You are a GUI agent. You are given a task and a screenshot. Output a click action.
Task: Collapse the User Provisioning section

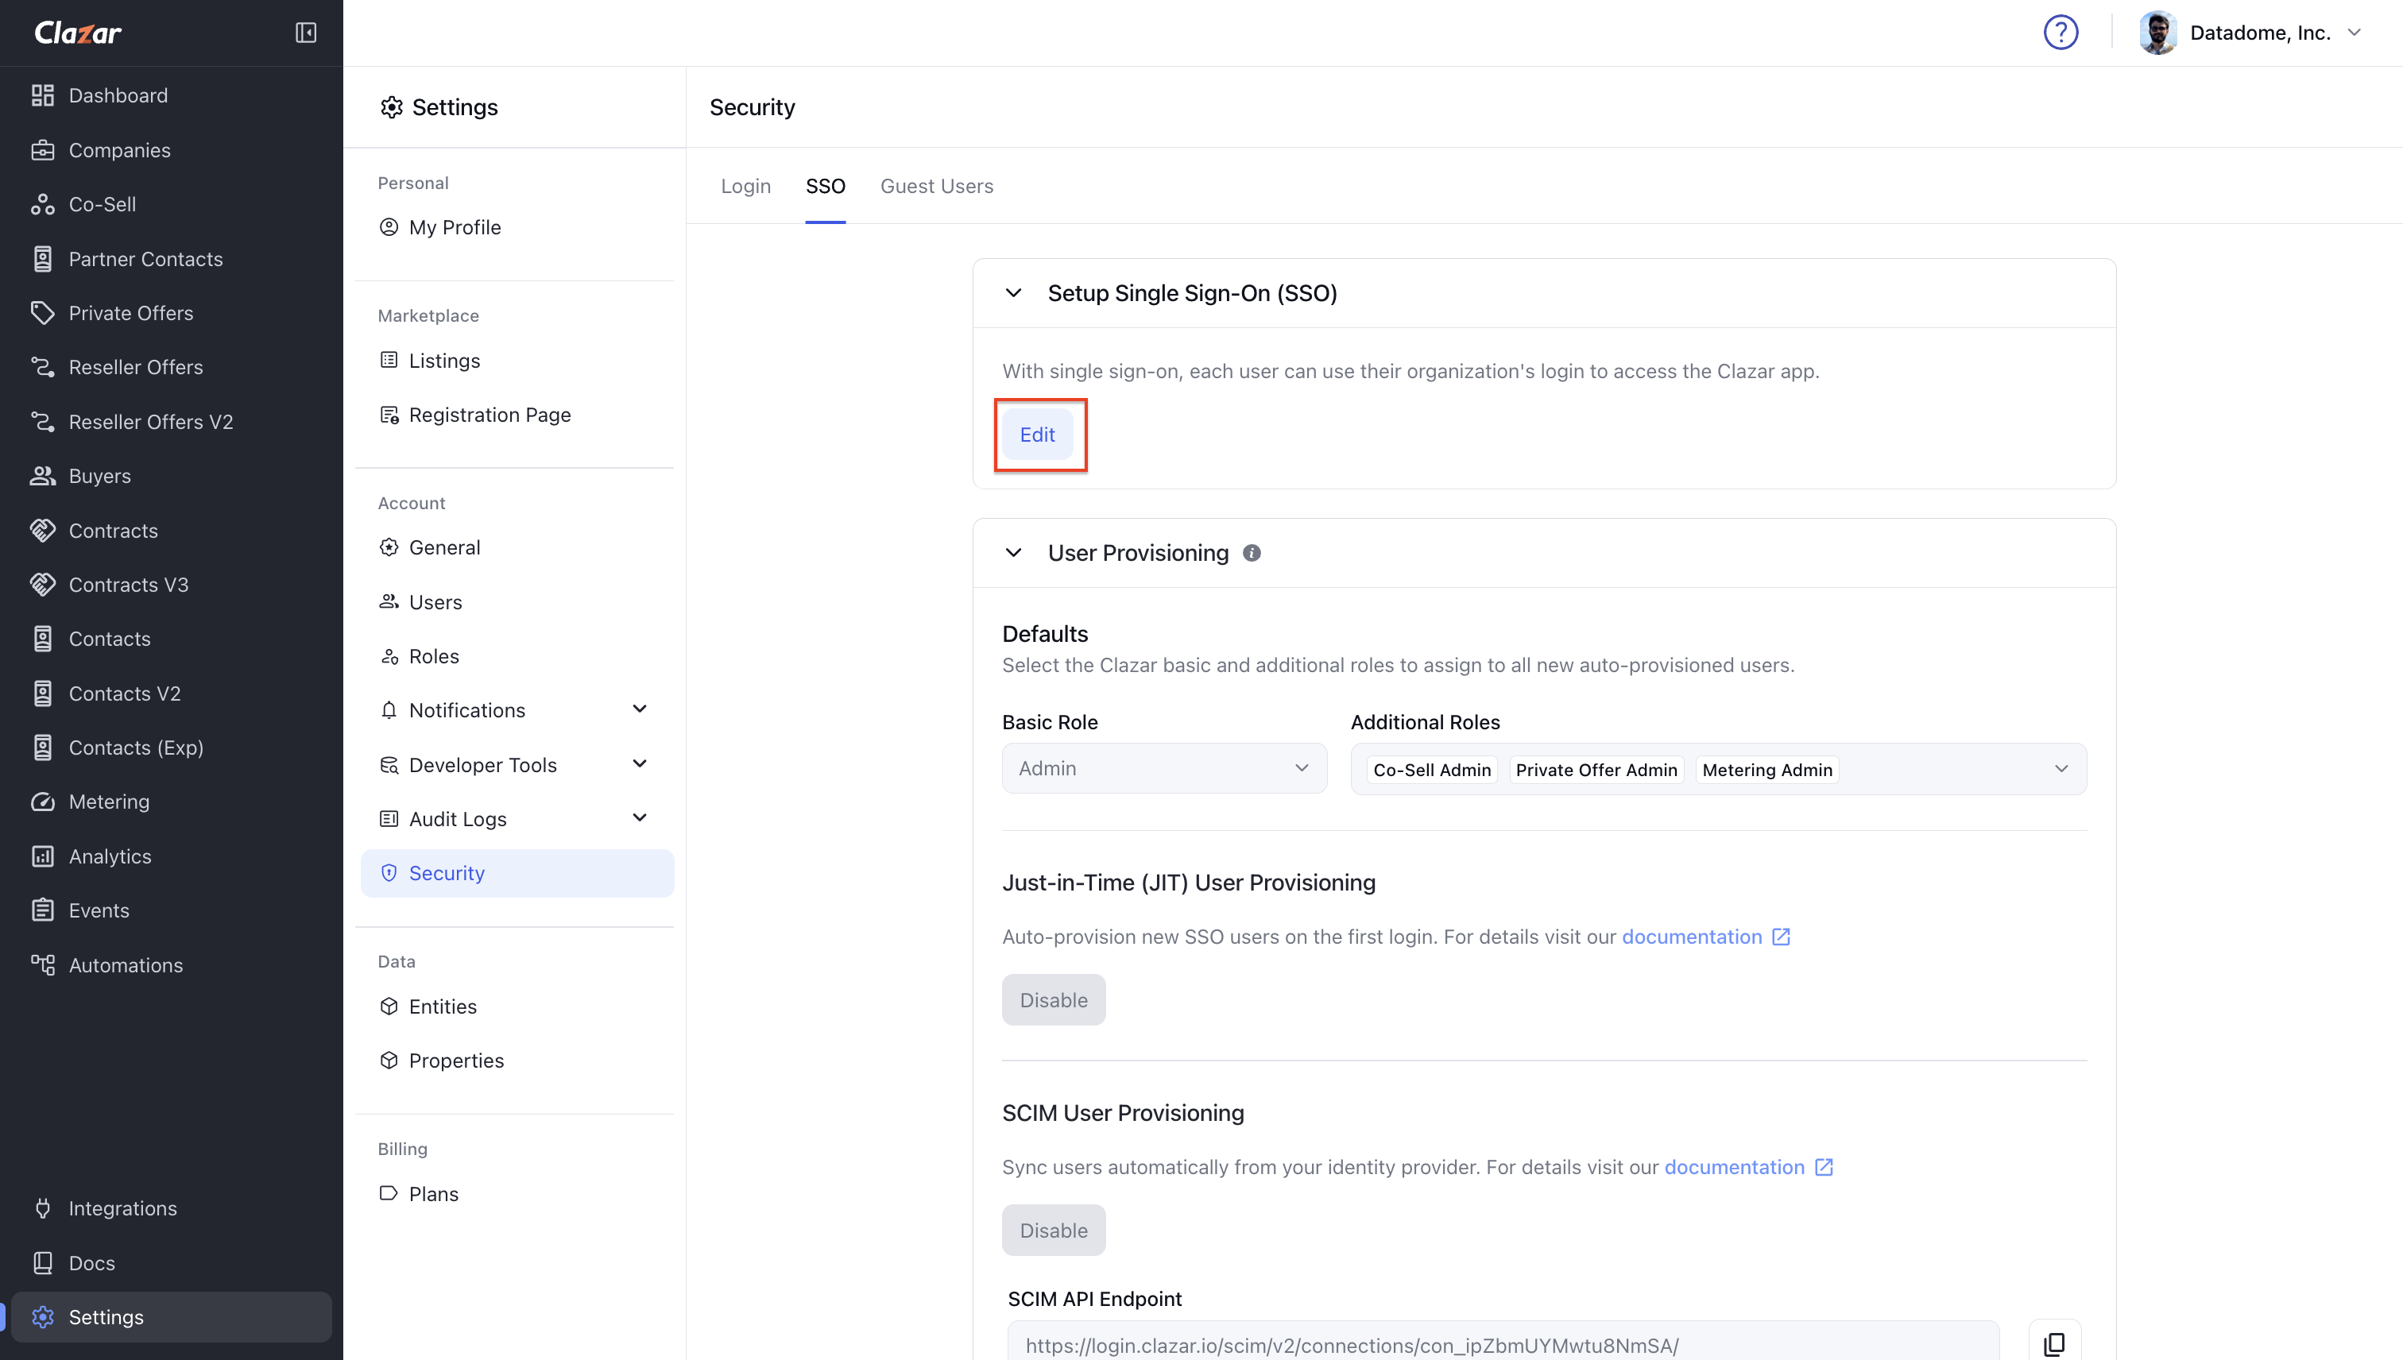coord(1014,553)
